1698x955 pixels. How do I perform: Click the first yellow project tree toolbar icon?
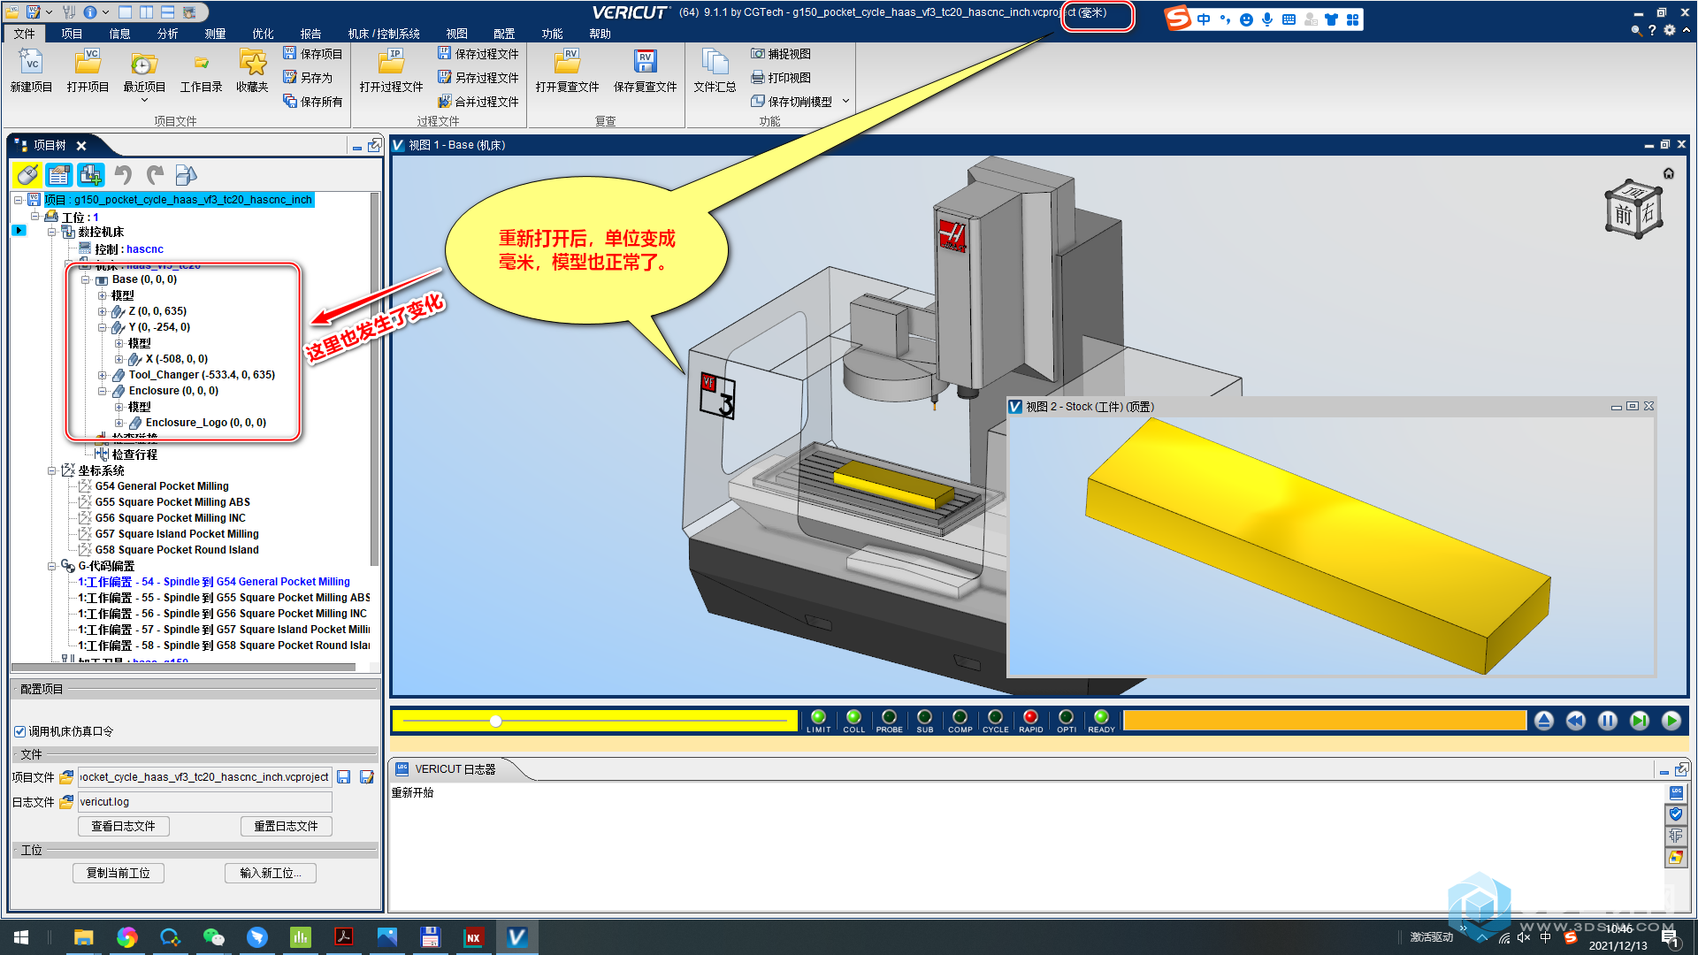[27, 175]
